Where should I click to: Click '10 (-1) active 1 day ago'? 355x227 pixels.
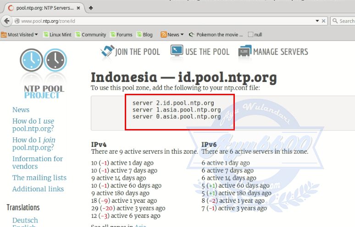(x=122, y=163)
